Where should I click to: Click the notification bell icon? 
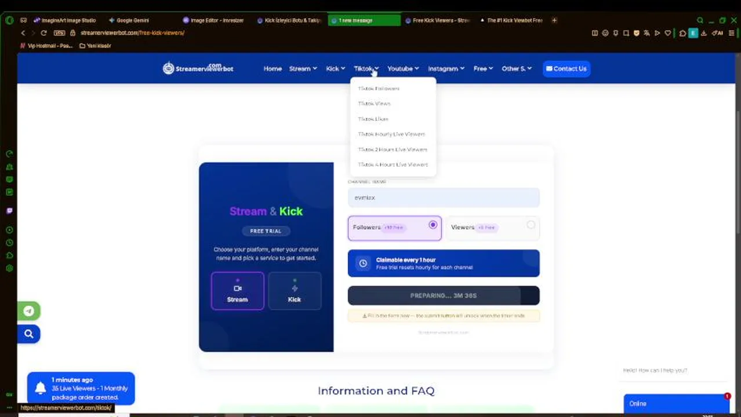40,388
